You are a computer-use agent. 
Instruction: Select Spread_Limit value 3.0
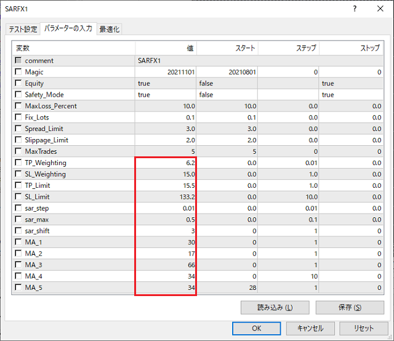(x=166, y=129)
